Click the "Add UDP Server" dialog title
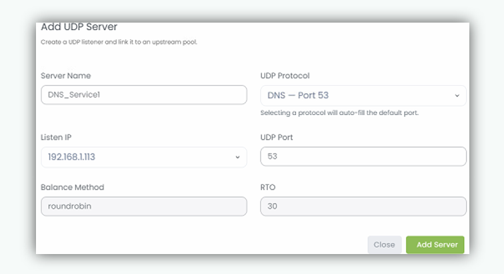This screenshot has width=504, height=274. (x=79, y=27)
